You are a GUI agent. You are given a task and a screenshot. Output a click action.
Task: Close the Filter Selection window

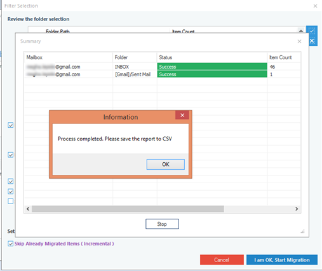315,6
